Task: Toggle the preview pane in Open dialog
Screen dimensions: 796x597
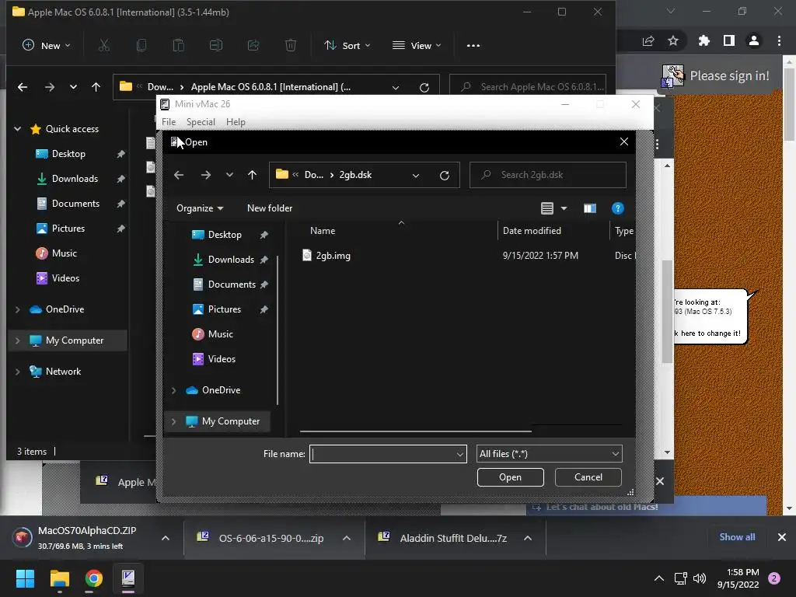Action: 589,208
